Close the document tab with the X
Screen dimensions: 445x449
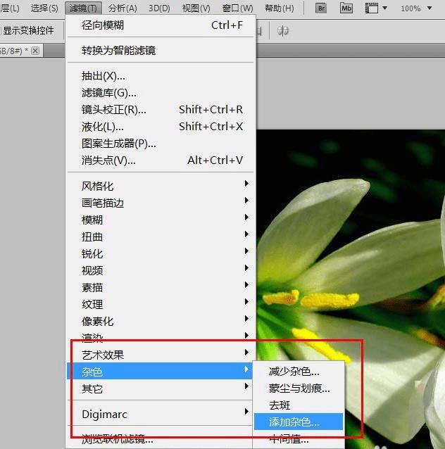35,51
